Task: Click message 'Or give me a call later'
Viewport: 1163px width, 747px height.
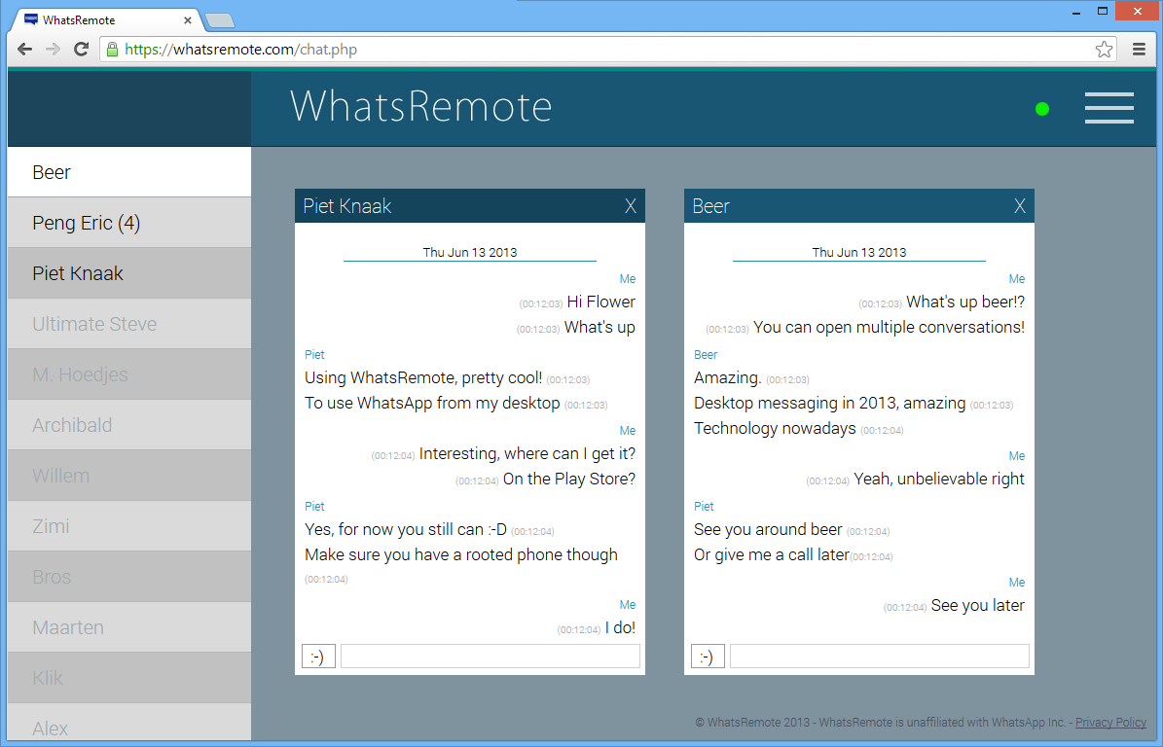Action: pos(772,554)
